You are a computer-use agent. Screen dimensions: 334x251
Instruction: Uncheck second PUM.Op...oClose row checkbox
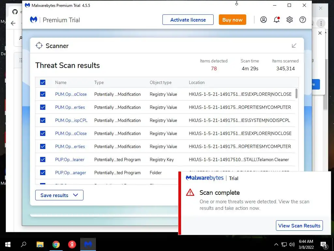(43, 133)
